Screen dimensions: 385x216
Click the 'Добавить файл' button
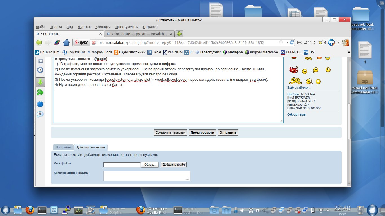click(x=174, y=165)
